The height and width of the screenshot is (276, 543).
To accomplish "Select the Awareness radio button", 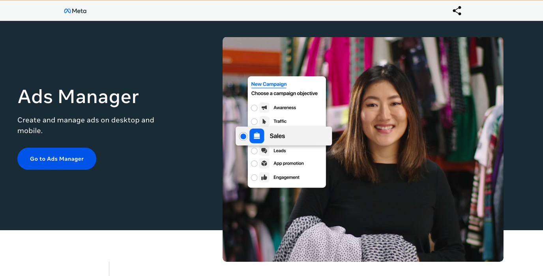I will pyautogui.click(x=254, y=108).
